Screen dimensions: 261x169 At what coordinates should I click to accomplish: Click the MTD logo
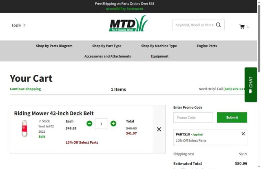(x=128, y=24)
